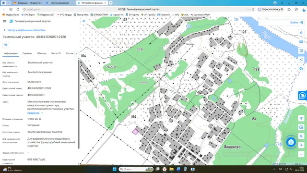Select the purple highlighted parcel on the map
Screen dimensions: 307x173
[x=135, y=132]
